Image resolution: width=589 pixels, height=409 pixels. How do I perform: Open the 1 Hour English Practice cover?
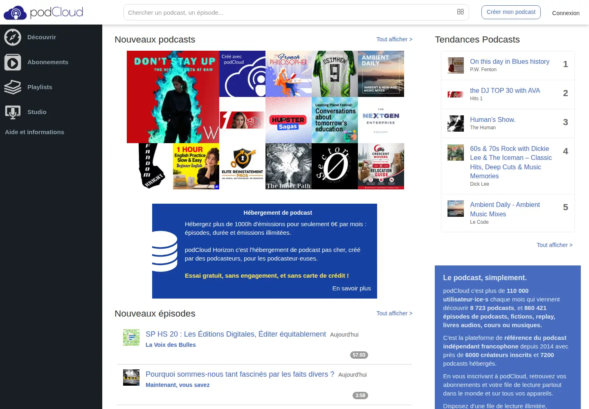coord(196,166)
